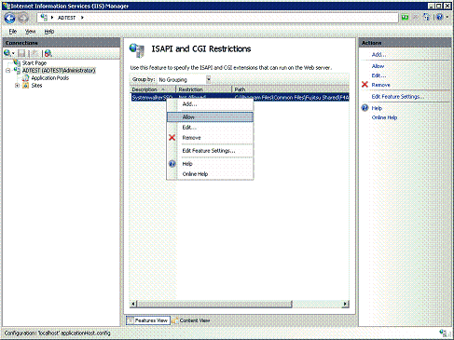
Task: Select Sites in Connections tree
Action: pos(36,86)
